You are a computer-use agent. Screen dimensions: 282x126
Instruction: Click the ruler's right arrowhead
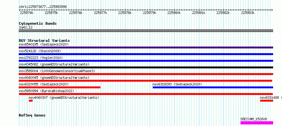pyautogui.click(x=272, y=10)
